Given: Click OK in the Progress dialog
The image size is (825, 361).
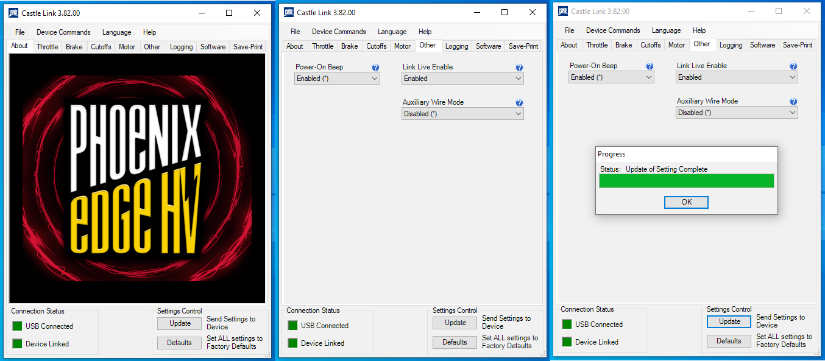Looking at the screenshot, I should point(687,202).
